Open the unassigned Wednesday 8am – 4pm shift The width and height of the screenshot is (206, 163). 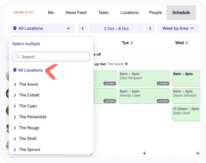click(x=187, y=78)
